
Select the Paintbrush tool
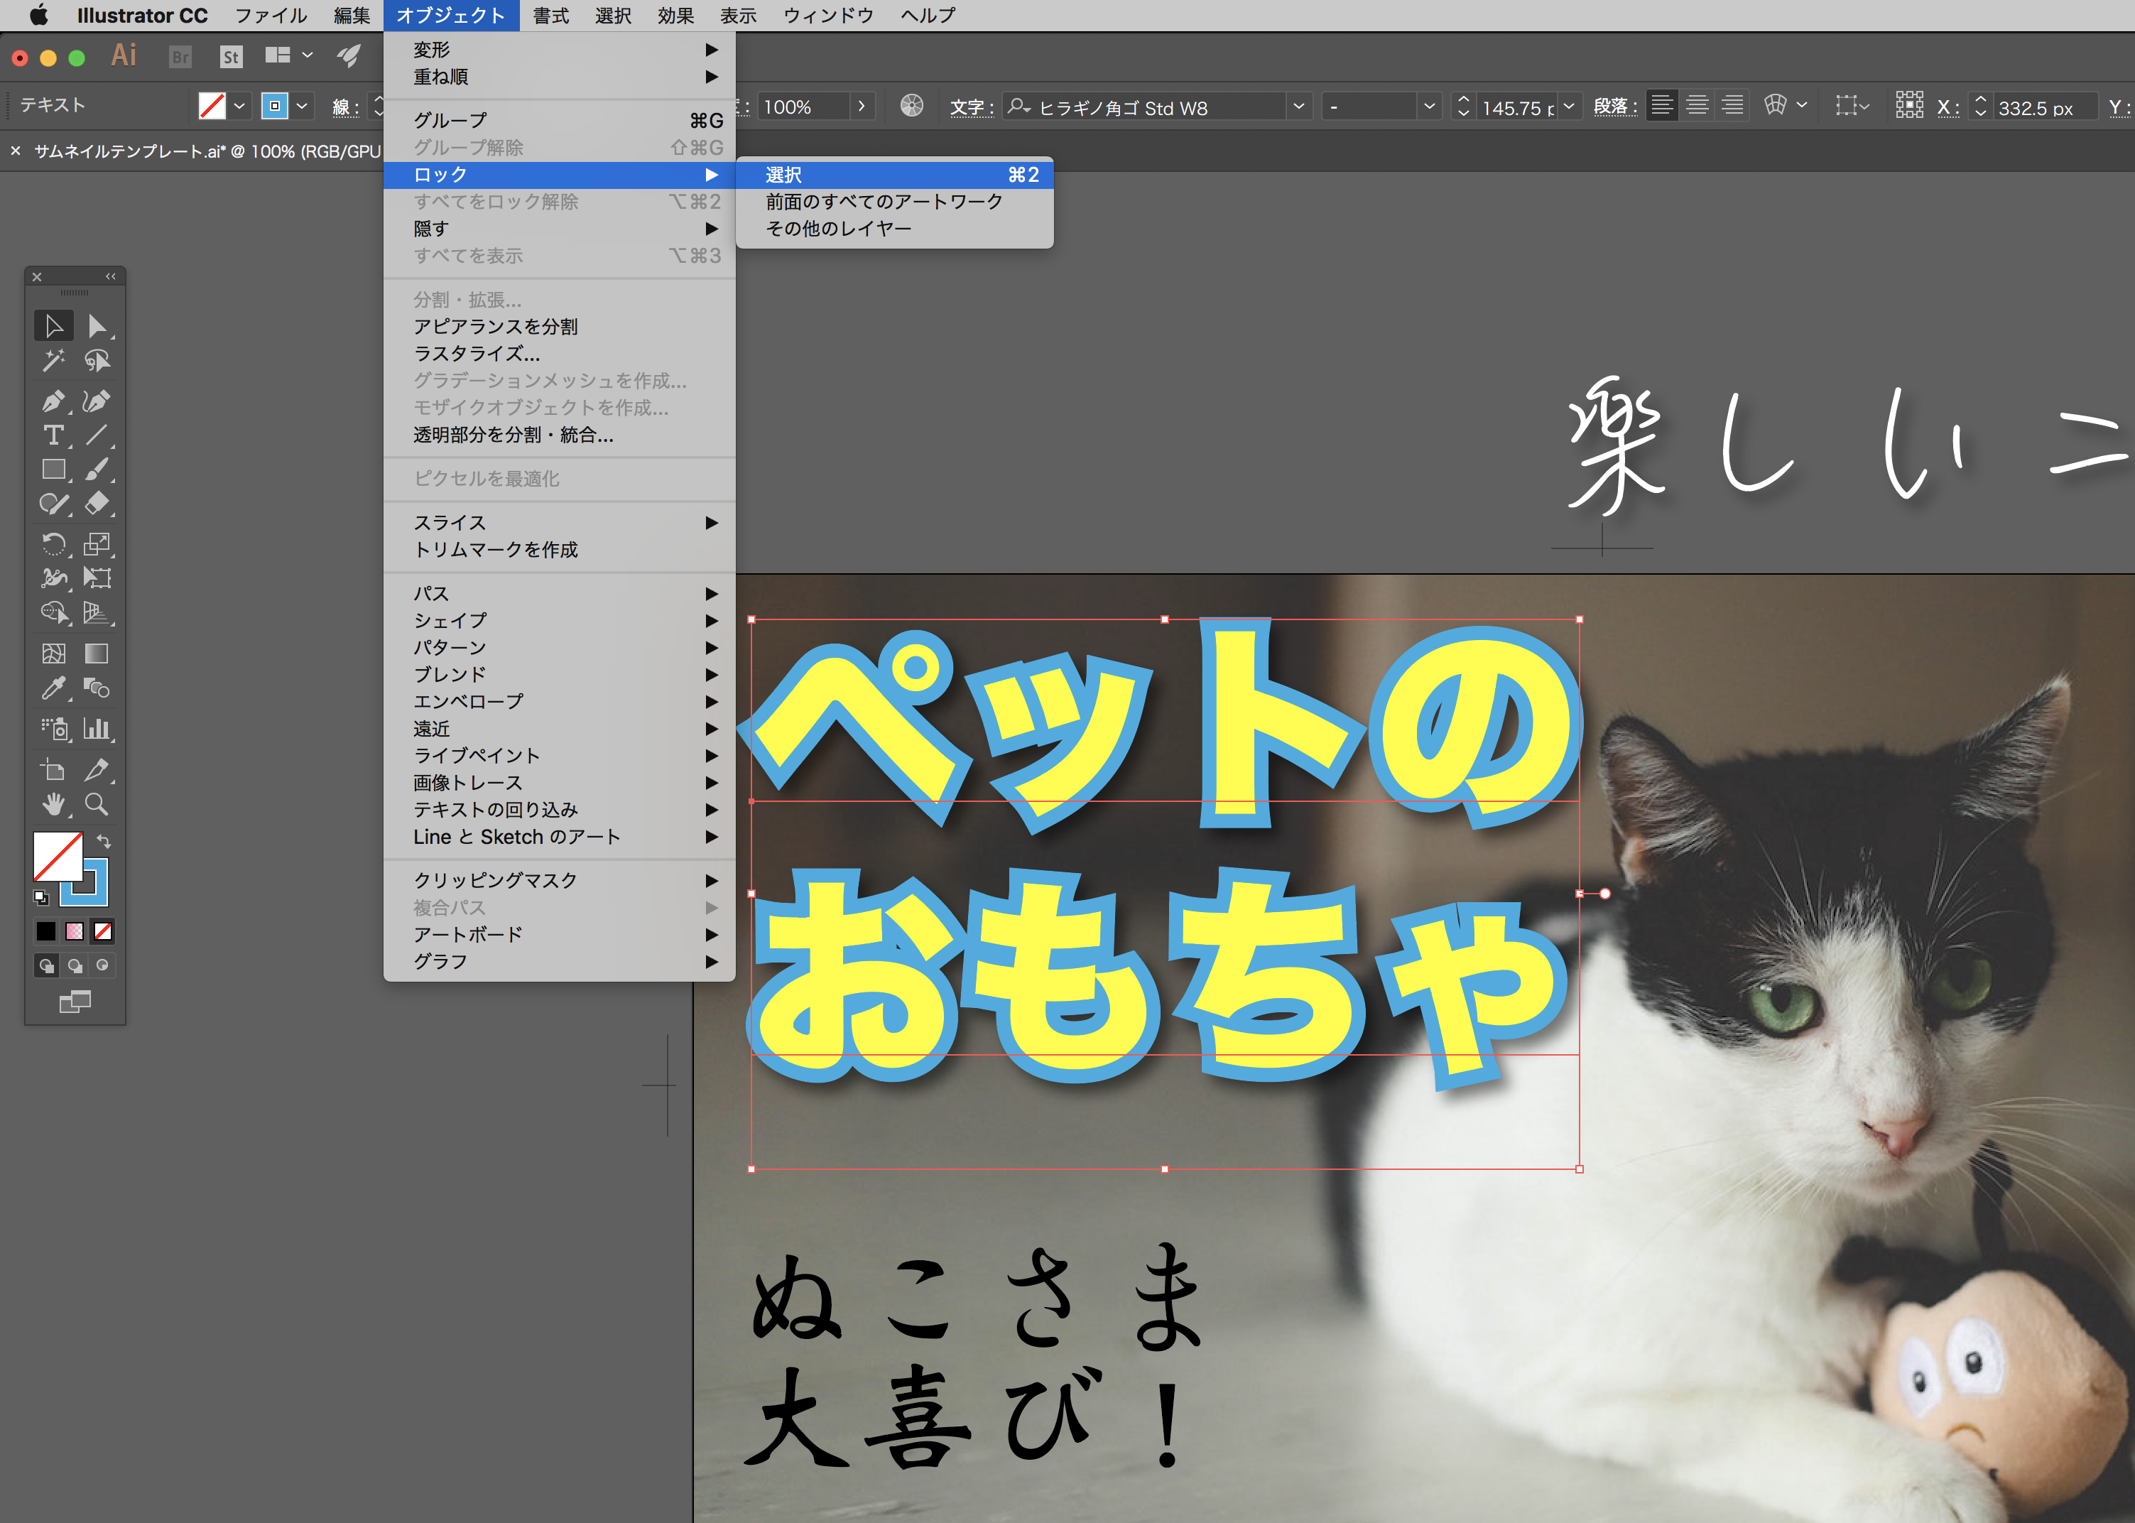(x=97, y=469)
